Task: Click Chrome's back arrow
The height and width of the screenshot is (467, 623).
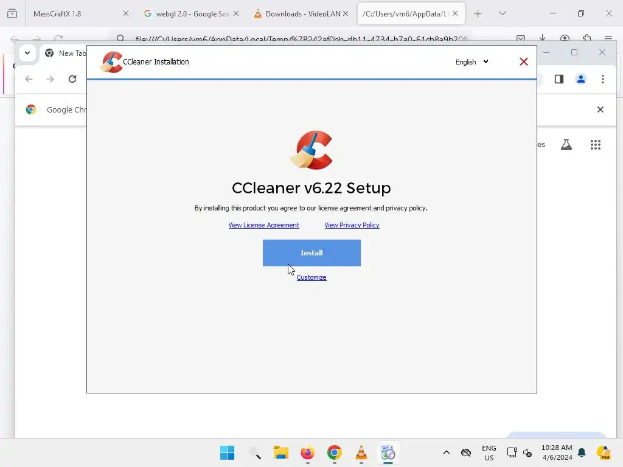Action: [29, 79]
